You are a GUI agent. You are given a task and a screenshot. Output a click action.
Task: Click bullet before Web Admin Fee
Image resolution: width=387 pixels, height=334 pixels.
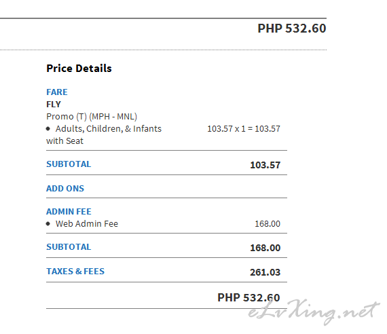(48, 223)
